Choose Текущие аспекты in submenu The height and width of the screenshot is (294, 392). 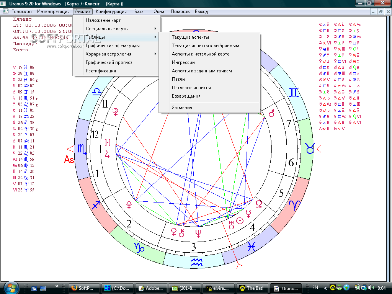coord(209,37)
